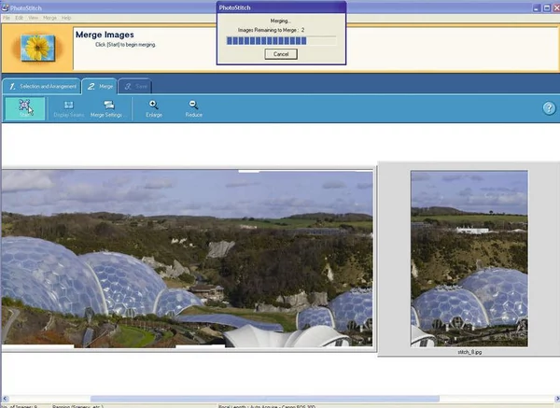Click the merged panorama preview image
The height and width of the screenshot is (408, 560).
click(187, 258)
